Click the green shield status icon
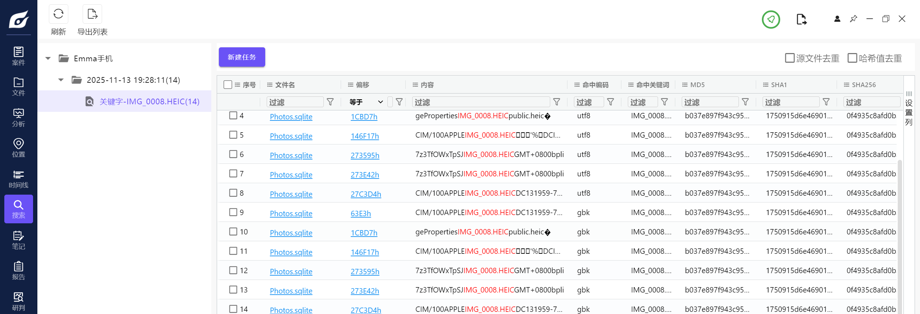 tap(770, 19)
